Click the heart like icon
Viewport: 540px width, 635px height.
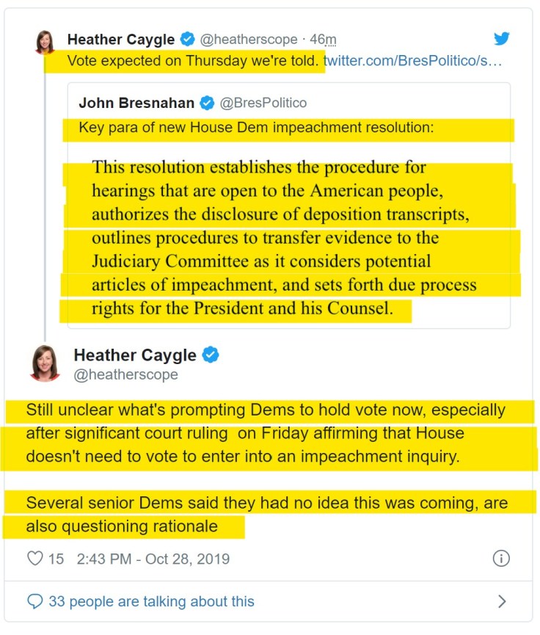34,558
